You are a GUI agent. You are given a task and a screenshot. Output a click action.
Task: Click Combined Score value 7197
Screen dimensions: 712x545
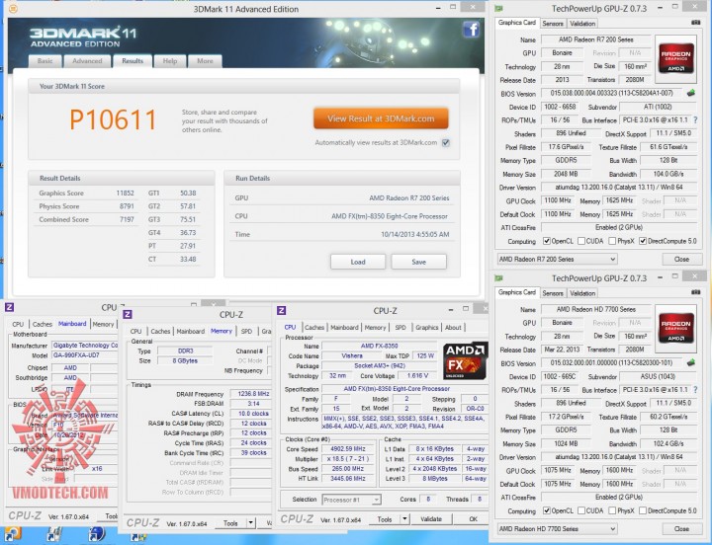pos(127,219)
